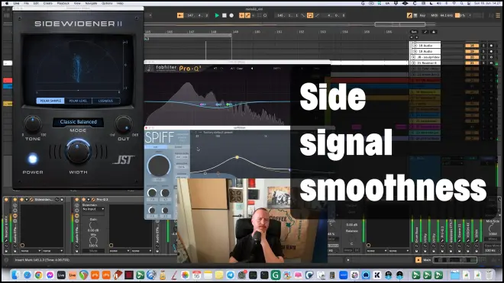Toggle the Automation Arm button

(247, 15)
